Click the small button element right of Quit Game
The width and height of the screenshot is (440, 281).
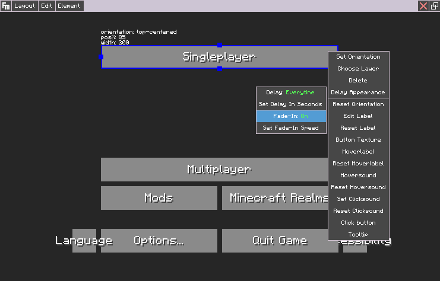coord(355,247)
